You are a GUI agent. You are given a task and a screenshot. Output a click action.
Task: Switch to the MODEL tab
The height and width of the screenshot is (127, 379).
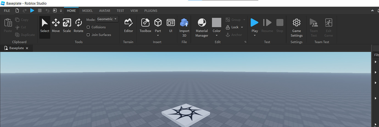click(88, 11)
